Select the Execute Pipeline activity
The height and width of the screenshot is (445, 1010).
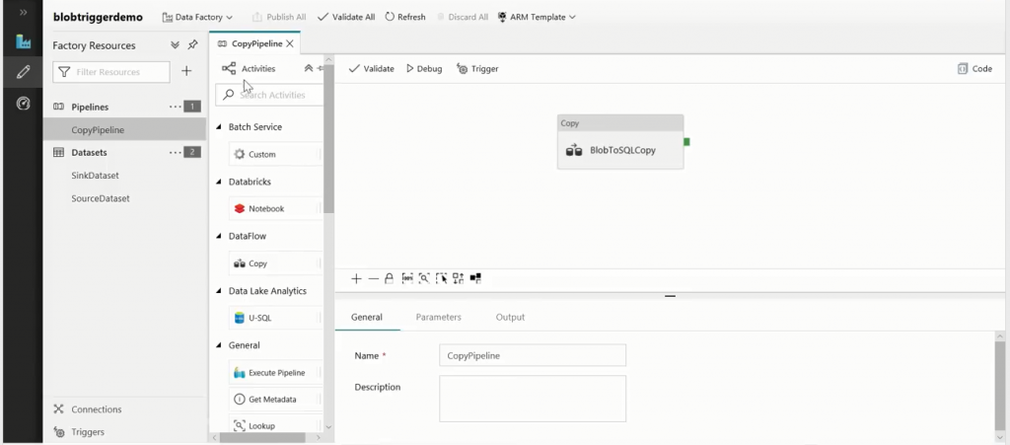(276, 373)
